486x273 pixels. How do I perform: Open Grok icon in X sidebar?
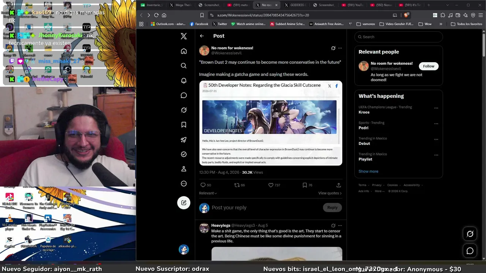coord(184,110)
